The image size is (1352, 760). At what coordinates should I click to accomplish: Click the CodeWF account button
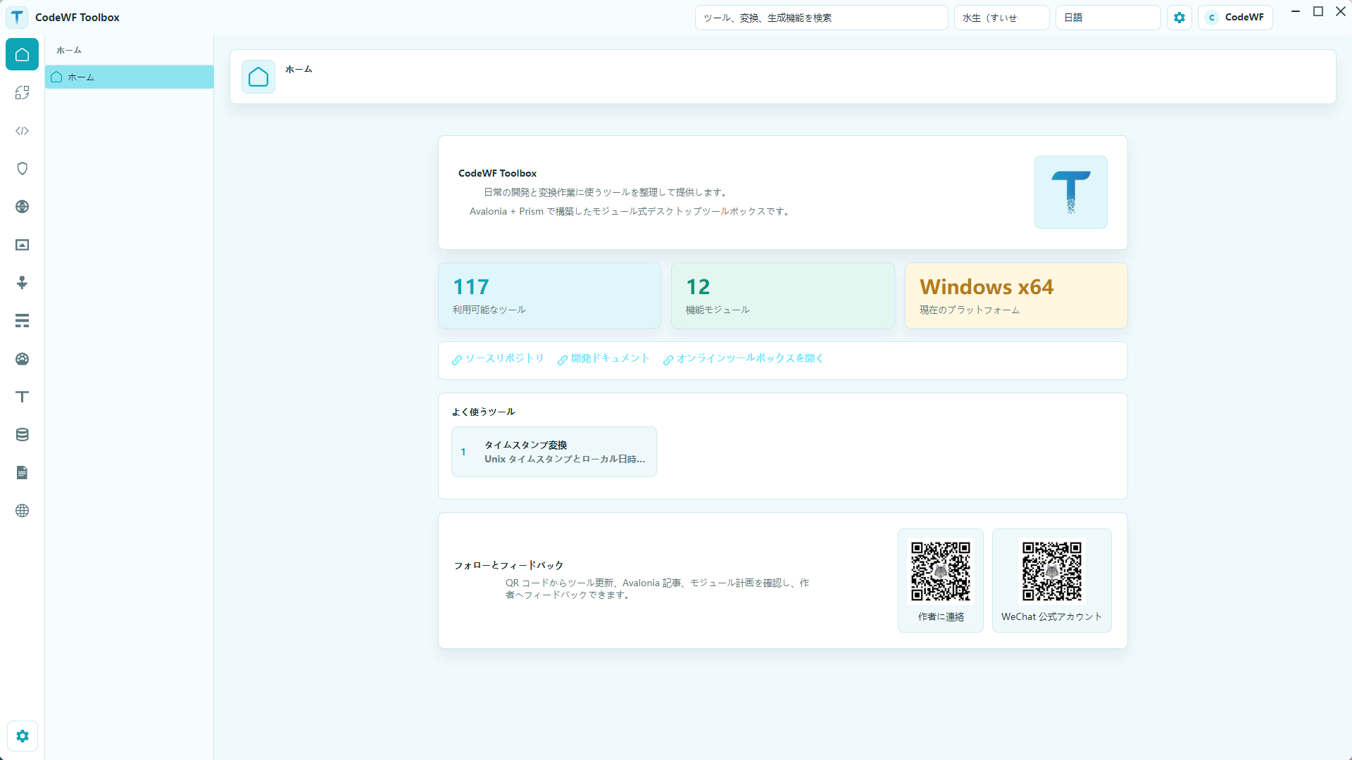[1235, 18]
